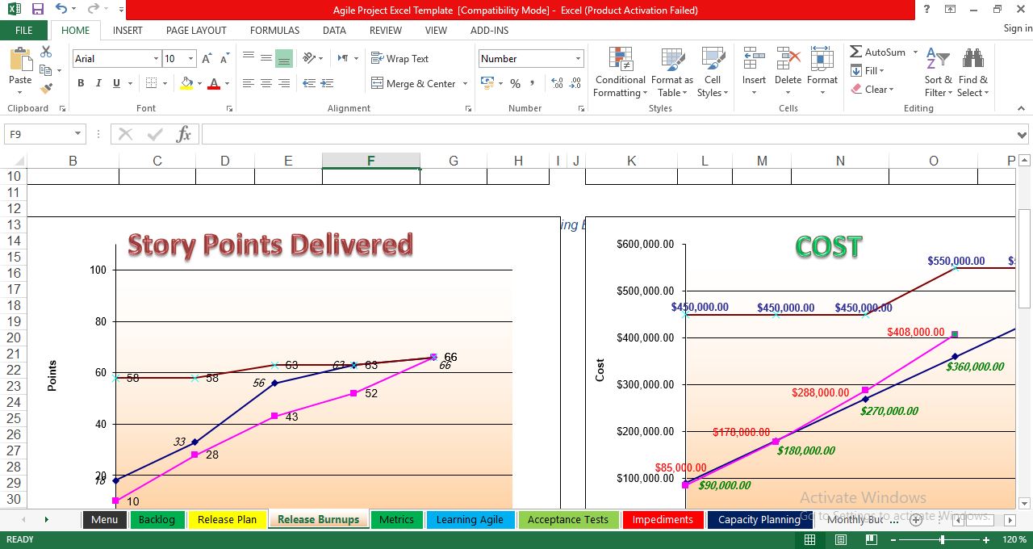Click the Percent Style icon
This screenshot has height=549, width=1033.
click(x=515, y=83)
